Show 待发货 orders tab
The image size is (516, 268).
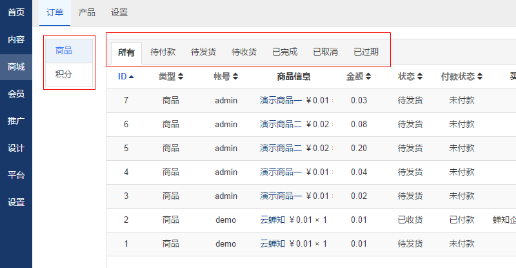(203, 52)
